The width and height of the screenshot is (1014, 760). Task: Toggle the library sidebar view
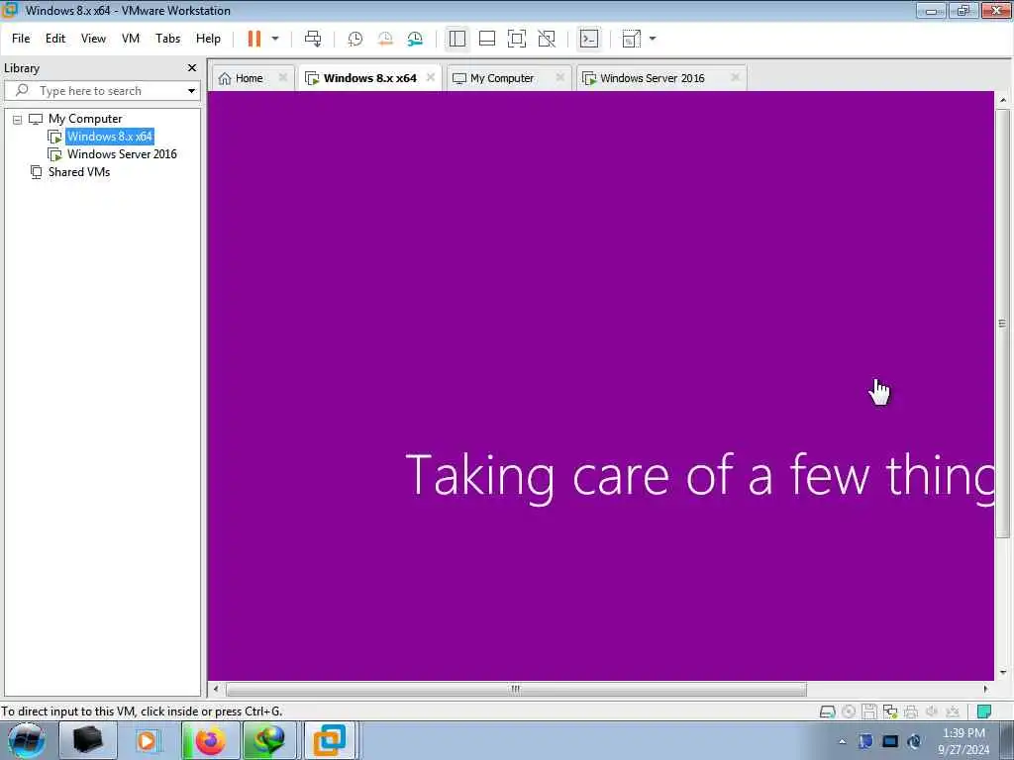[457, 39]
